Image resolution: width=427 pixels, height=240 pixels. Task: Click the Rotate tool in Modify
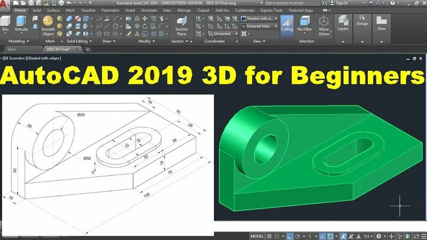pyautogui.click(x=145, y=26)
